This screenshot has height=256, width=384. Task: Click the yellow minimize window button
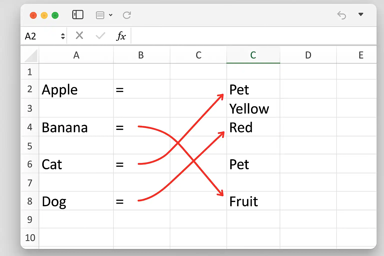point(44,15)
